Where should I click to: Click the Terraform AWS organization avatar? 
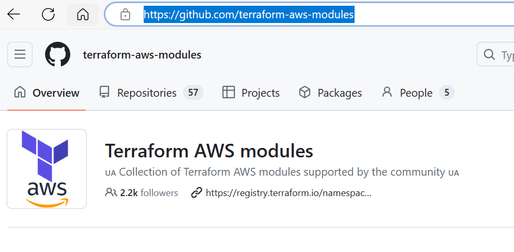[47, 169]
